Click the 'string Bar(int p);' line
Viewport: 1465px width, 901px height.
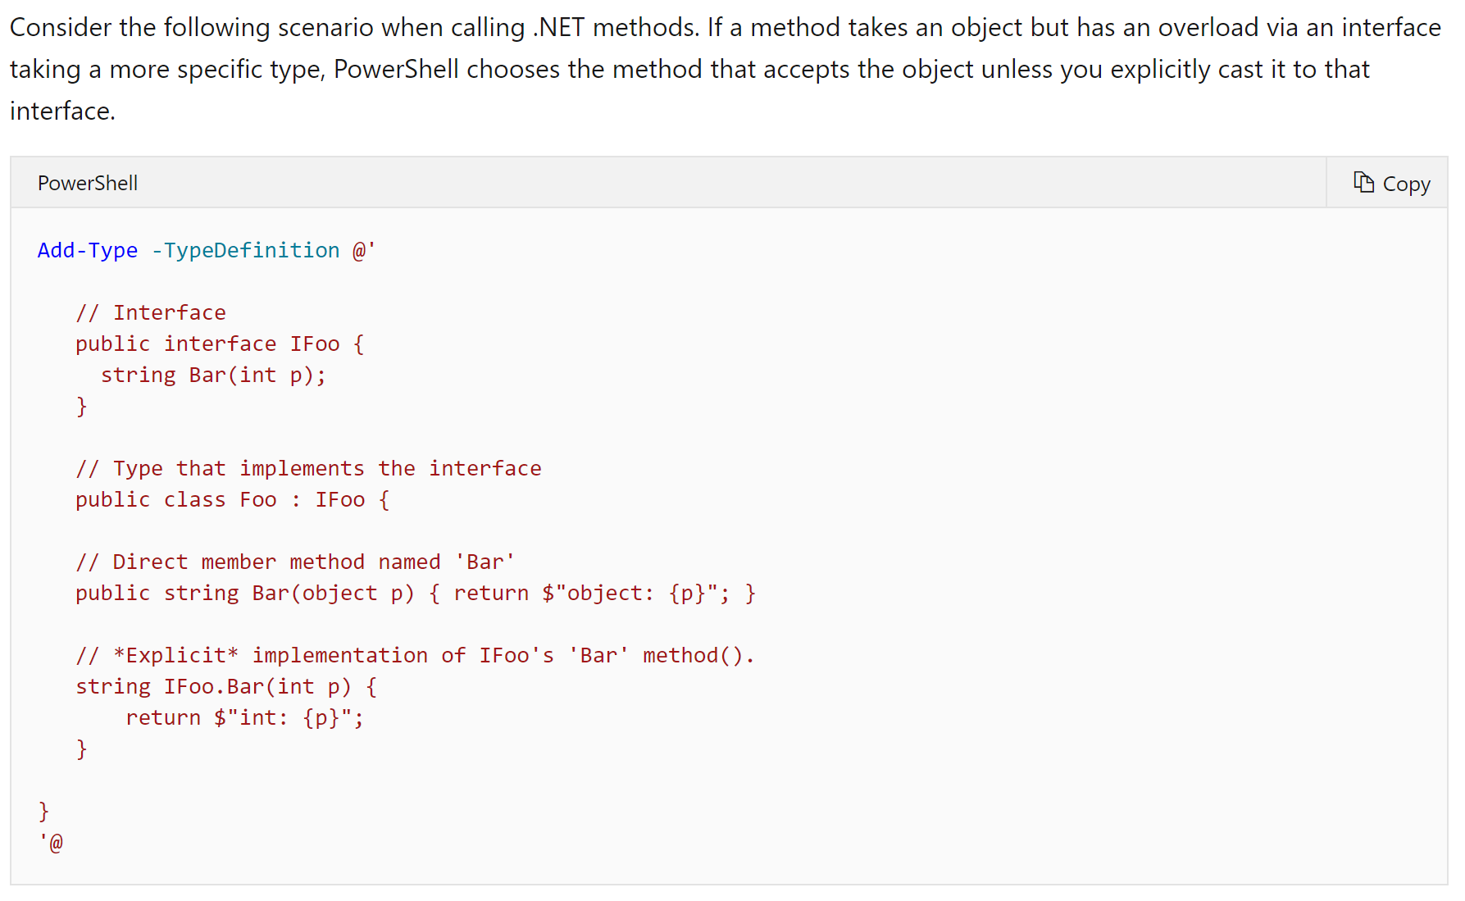point(213,374)
